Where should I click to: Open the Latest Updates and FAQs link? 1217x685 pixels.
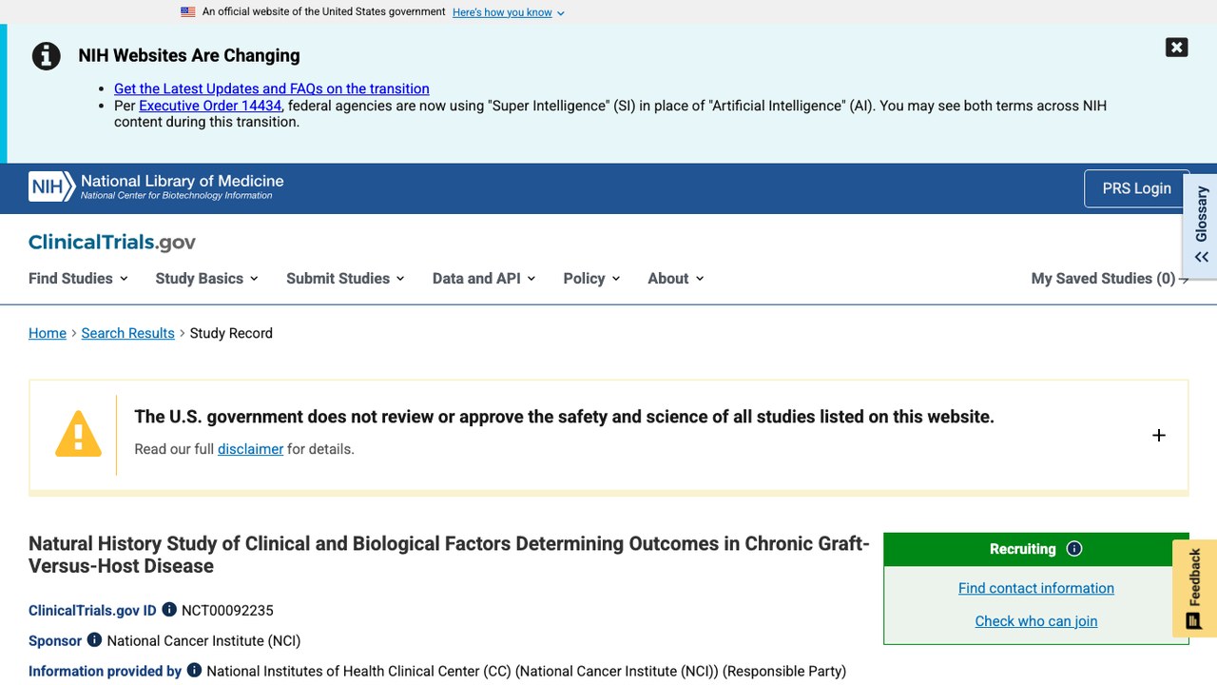pos(272,88)
